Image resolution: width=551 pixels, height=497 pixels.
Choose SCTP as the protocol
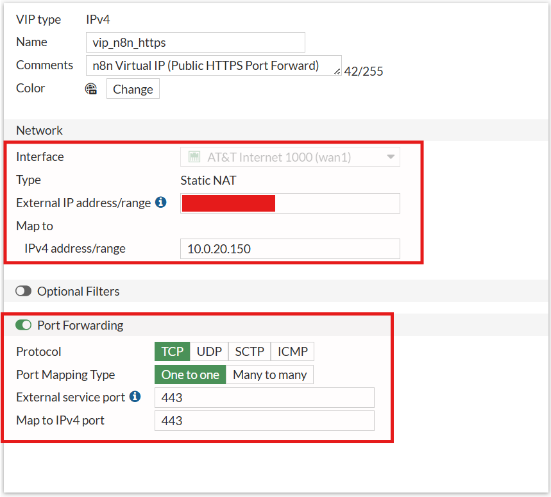click(x=250, y=351)
